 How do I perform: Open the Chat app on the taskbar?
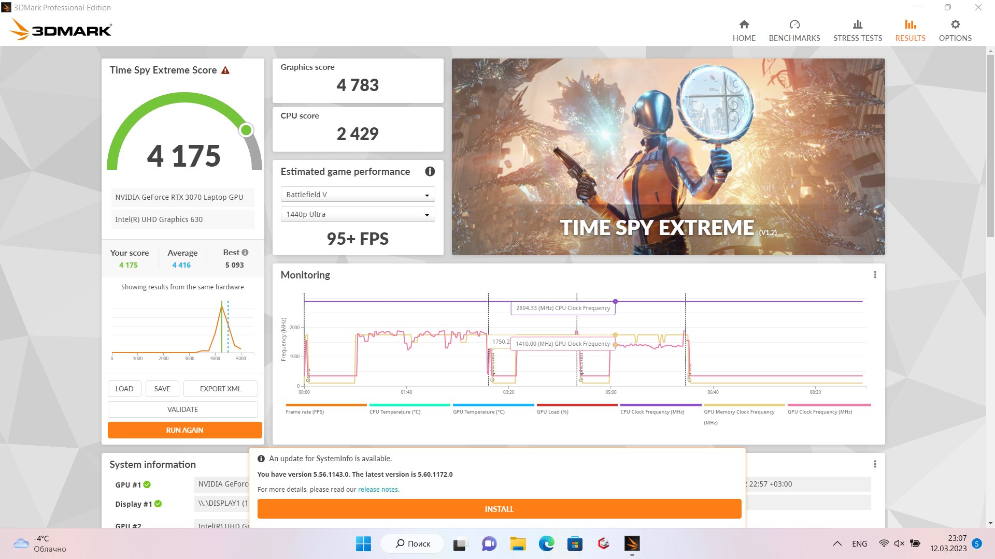[x=489, y=543]
